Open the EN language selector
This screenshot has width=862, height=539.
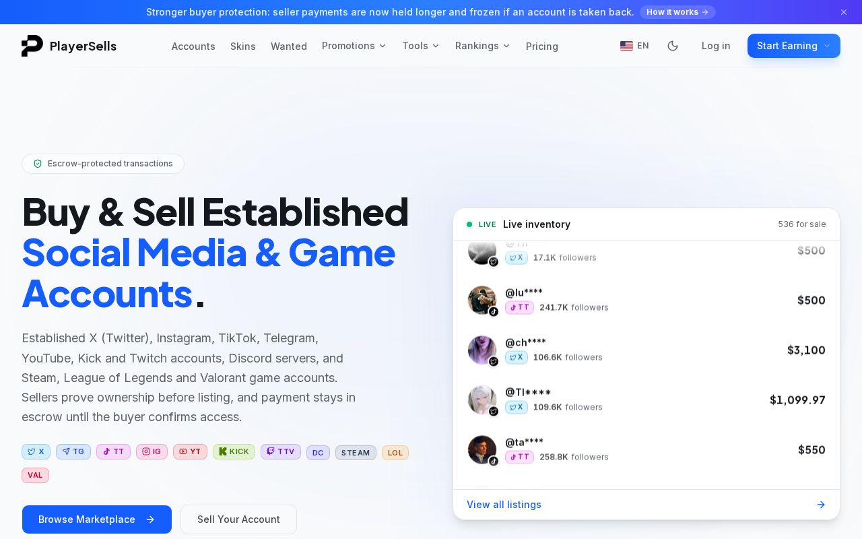(x=634, y=46)
